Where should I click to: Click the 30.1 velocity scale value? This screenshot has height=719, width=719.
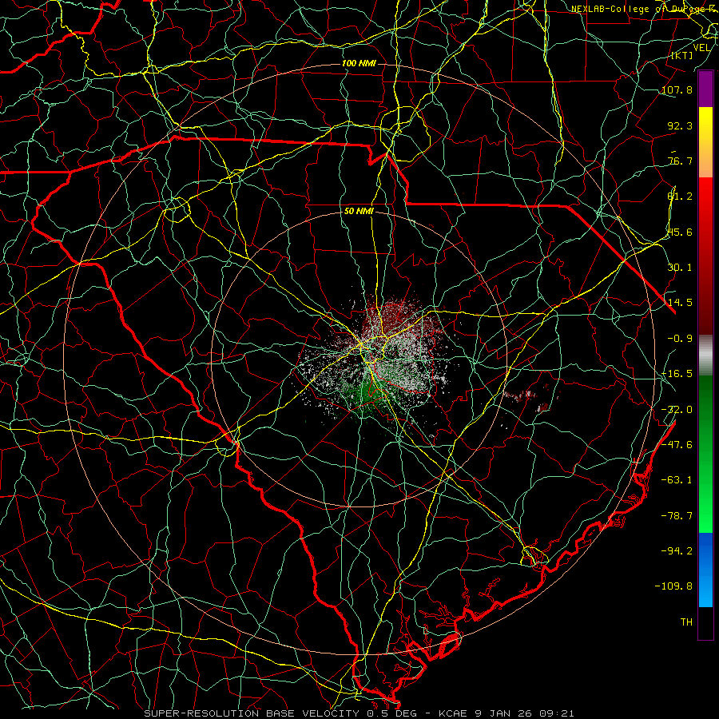(x=680, y=268)
